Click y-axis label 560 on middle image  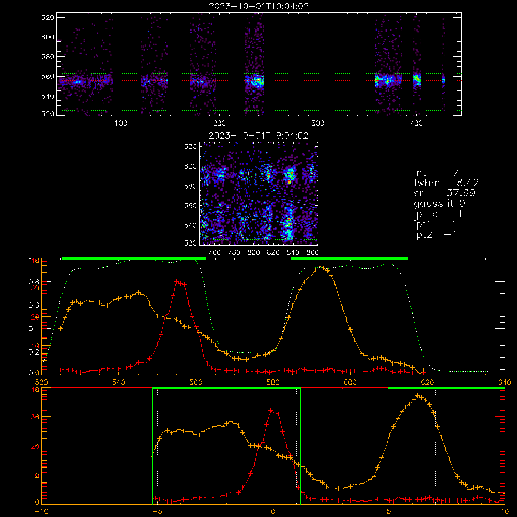tap(190, 206)
